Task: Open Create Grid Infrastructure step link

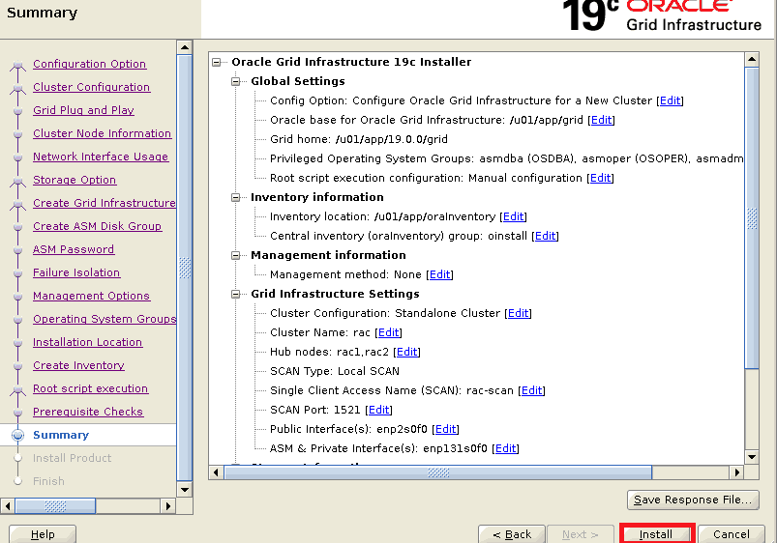Action: [x=105, y=203]
